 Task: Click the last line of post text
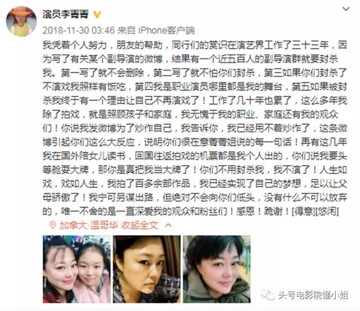pyautogui.click(x=191, y=211)
